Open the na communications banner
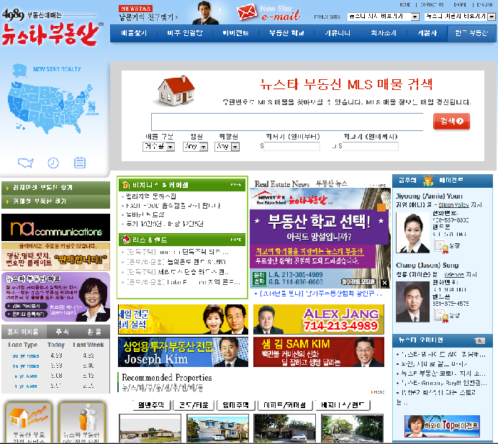This screenshot has height=444, width=498. [55, 227]
